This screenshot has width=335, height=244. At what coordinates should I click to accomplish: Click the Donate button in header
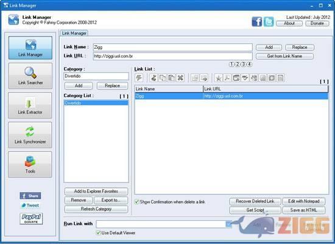pos(317,23)
